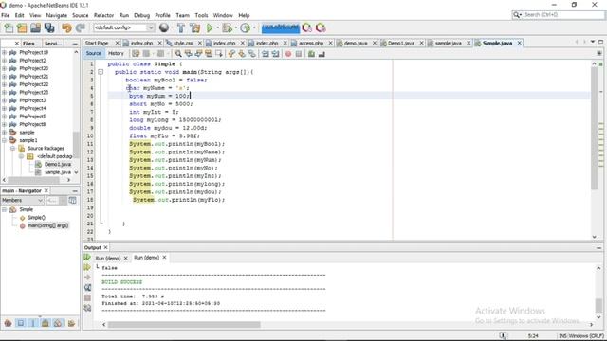
Task: Open the Refactor menu
Action: [103, 15]
